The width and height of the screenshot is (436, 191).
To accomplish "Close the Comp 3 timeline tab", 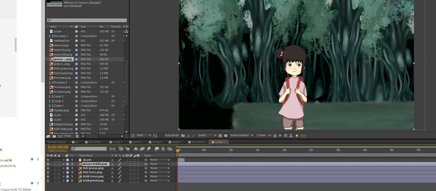I will [227, 142].
